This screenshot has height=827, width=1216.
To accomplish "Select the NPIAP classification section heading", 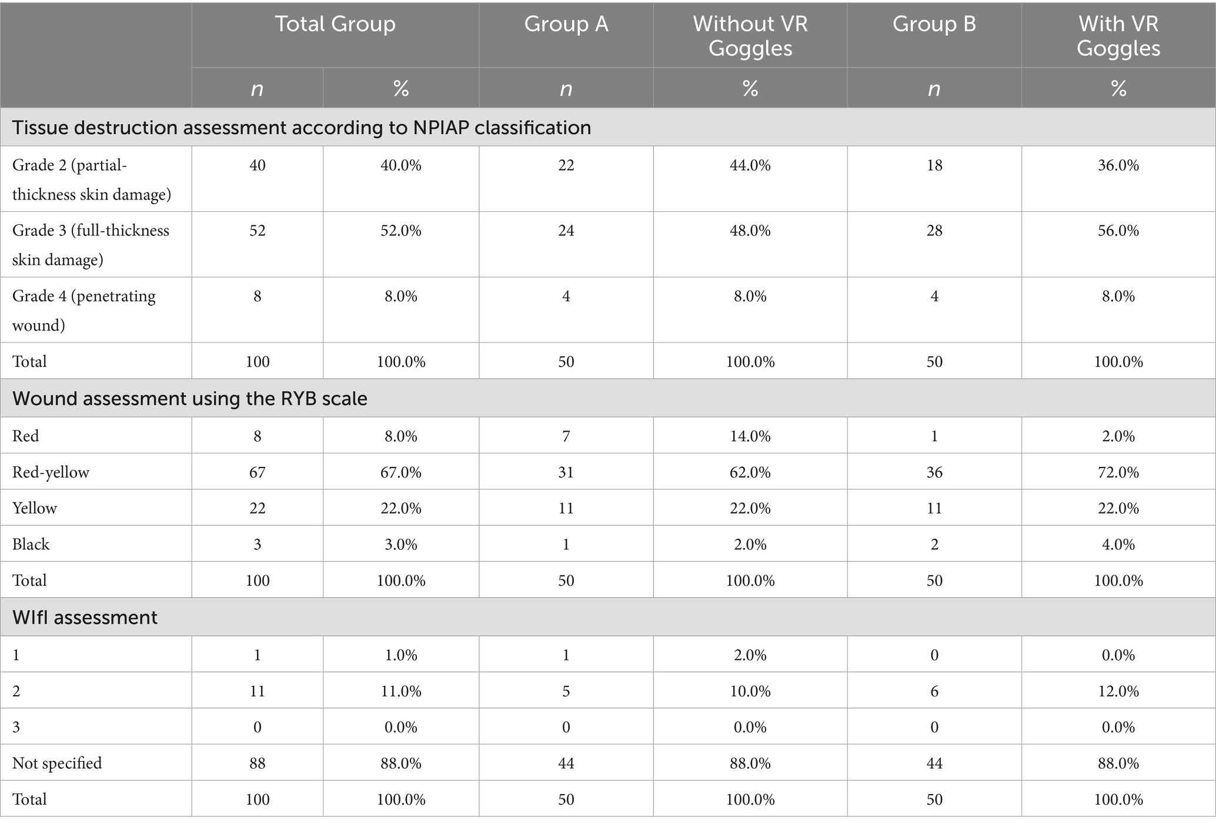I will click(302, 128).
